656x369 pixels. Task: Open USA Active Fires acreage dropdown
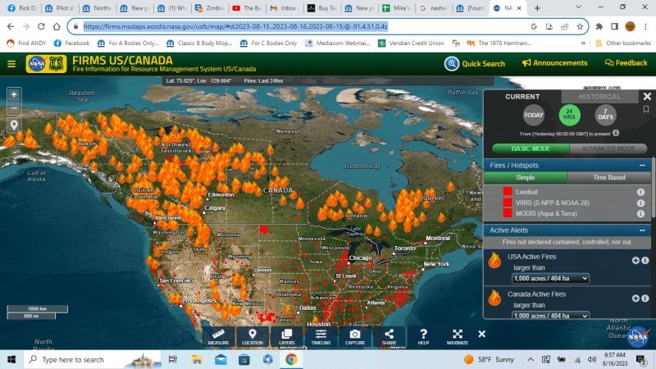pos(550,278)
